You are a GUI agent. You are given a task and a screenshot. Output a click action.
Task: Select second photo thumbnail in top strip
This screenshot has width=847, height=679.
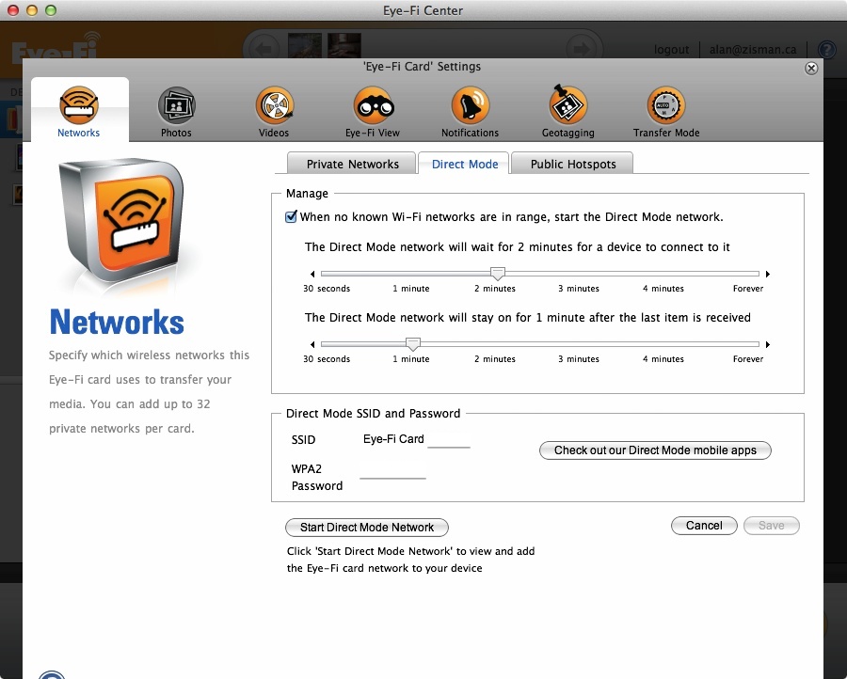[344, 45]
